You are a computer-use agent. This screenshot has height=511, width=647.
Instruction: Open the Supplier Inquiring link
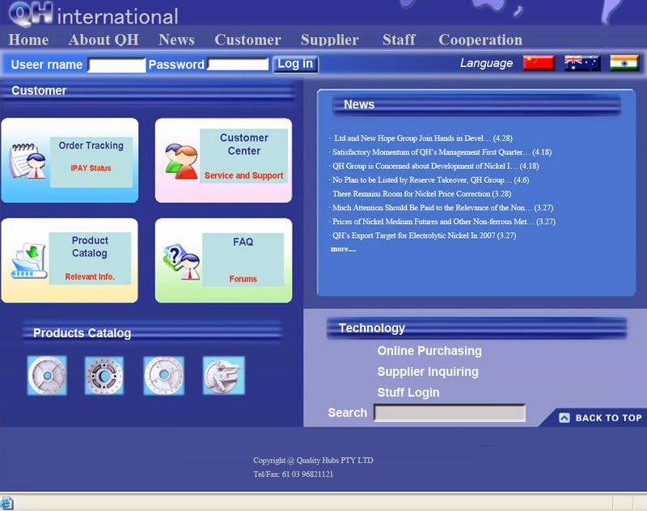tap(427, 372)
